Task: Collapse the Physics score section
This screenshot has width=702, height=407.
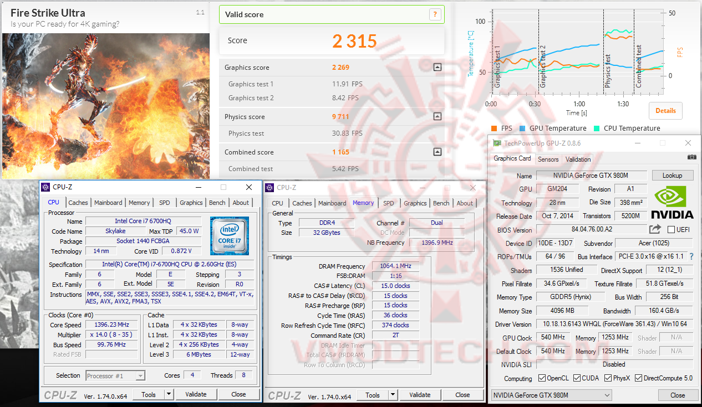Action: pos(437,117)
